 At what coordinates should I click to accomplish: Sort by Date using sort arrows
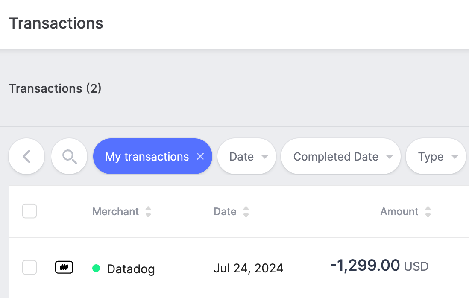pos(246,212)
